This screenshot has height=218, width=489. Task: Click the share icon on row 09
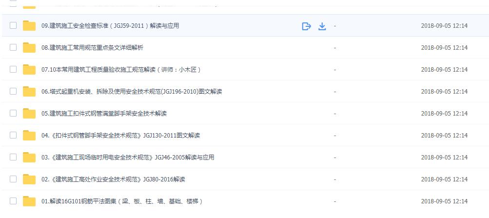307,26
